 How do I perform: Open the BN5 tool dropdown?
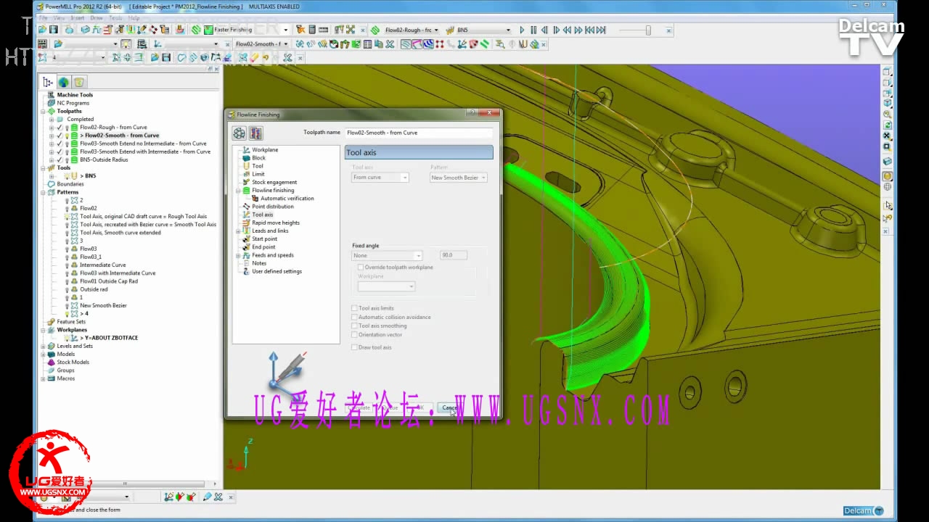click(507, 30)
